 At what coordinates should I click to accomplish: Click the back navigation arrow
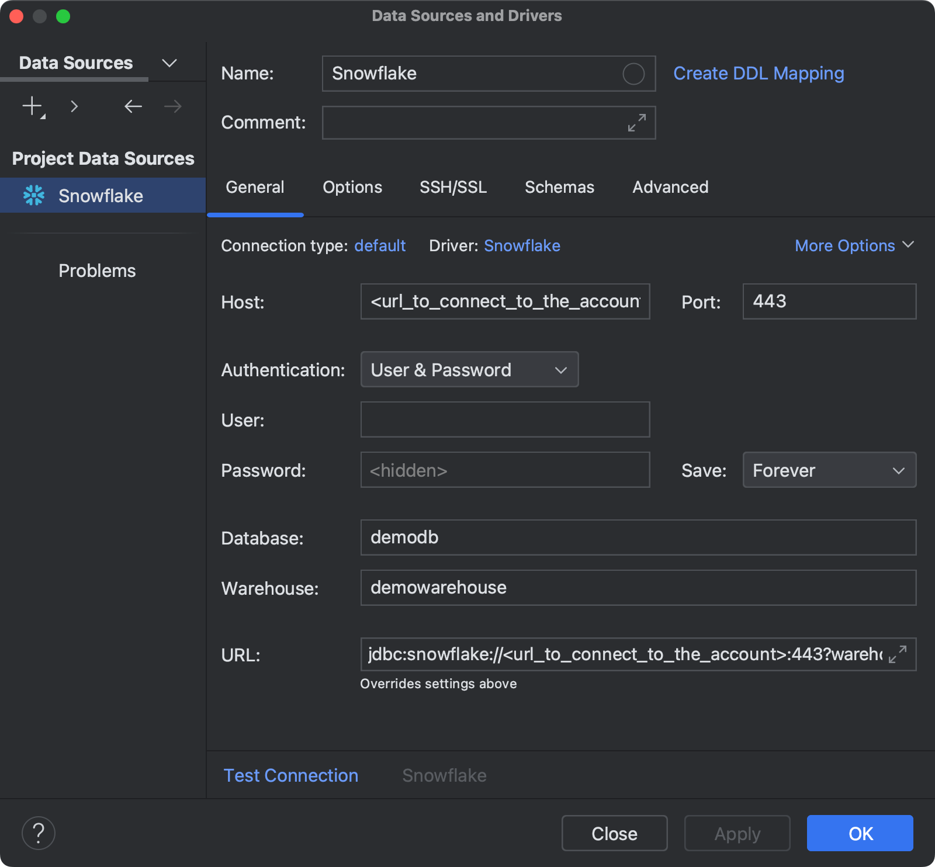click(x=133, y=106)
